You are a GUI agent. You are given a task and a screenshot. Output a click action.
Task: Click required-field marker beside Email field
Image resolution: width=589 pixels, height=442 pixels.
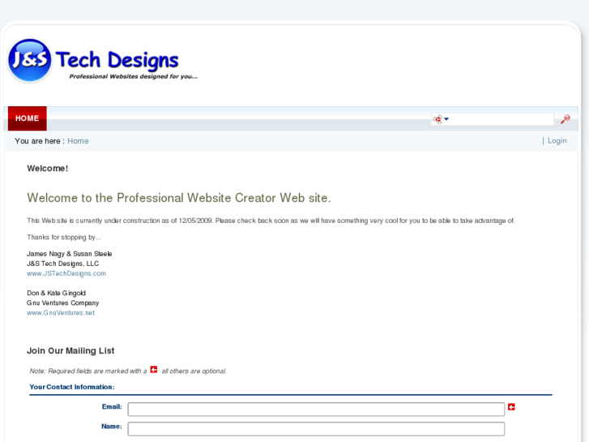click(511, 406)
